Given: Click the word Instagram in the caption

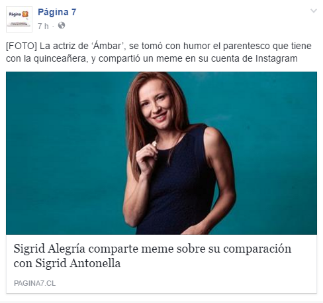Looking at the screenshot, I should point(277,59).
